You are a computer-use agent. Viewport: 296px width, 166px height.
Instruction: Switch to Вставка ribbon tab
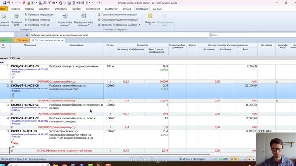click(x=30, y=9)
